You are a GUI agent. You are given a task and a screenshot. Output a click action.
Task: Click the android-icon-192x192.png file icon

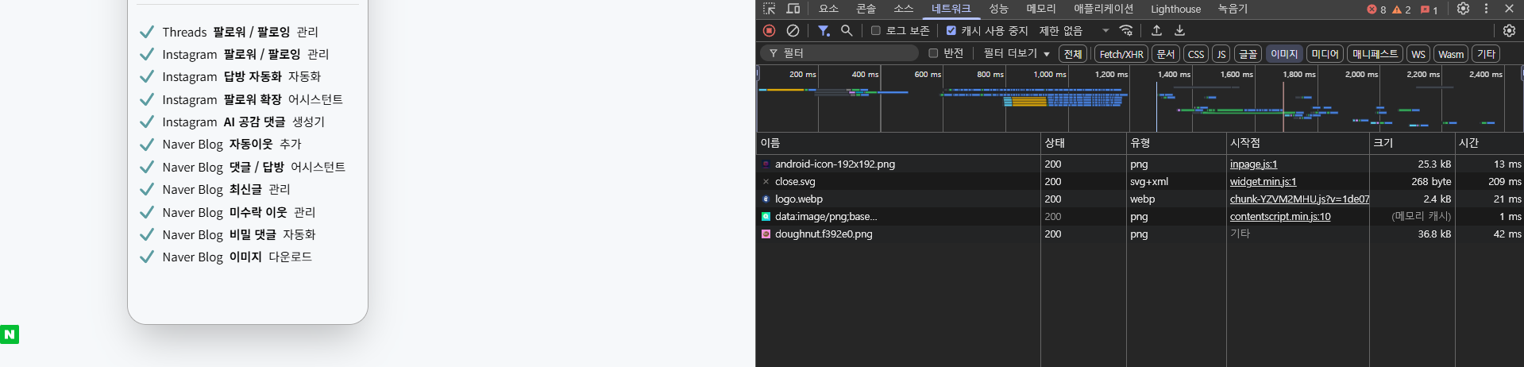point(766,164)
